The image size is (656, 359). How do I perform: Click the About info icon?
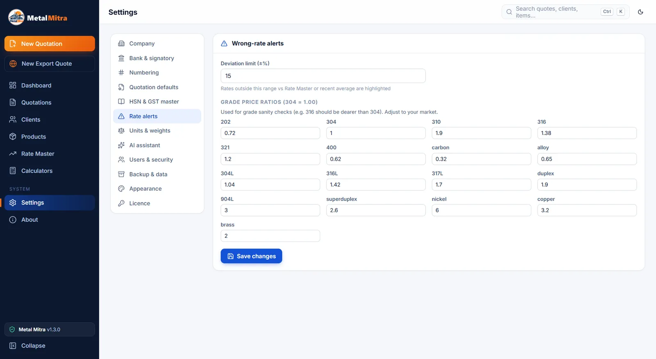coord(13,220)
